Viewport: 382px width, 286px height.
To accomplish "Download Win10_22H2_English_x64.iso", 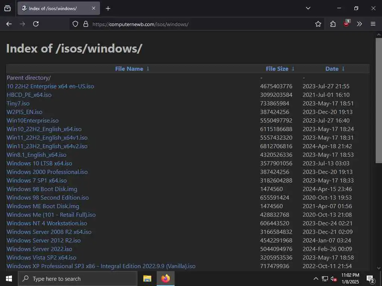I will click(44, 129).
